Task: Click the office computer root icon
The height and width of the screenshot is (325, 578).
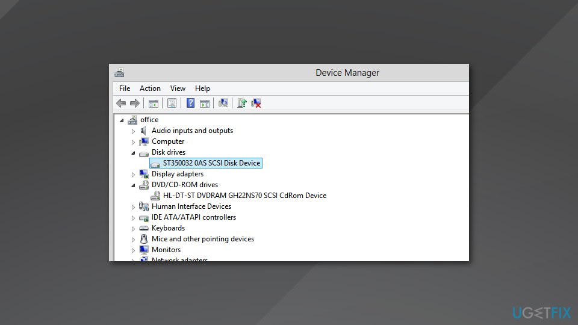Action: (132, 120)
